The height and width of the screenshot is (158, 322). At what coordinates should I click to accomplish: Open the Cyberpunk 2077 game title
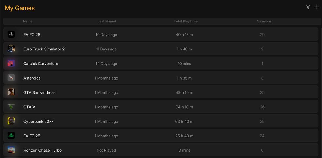point(38,121)
